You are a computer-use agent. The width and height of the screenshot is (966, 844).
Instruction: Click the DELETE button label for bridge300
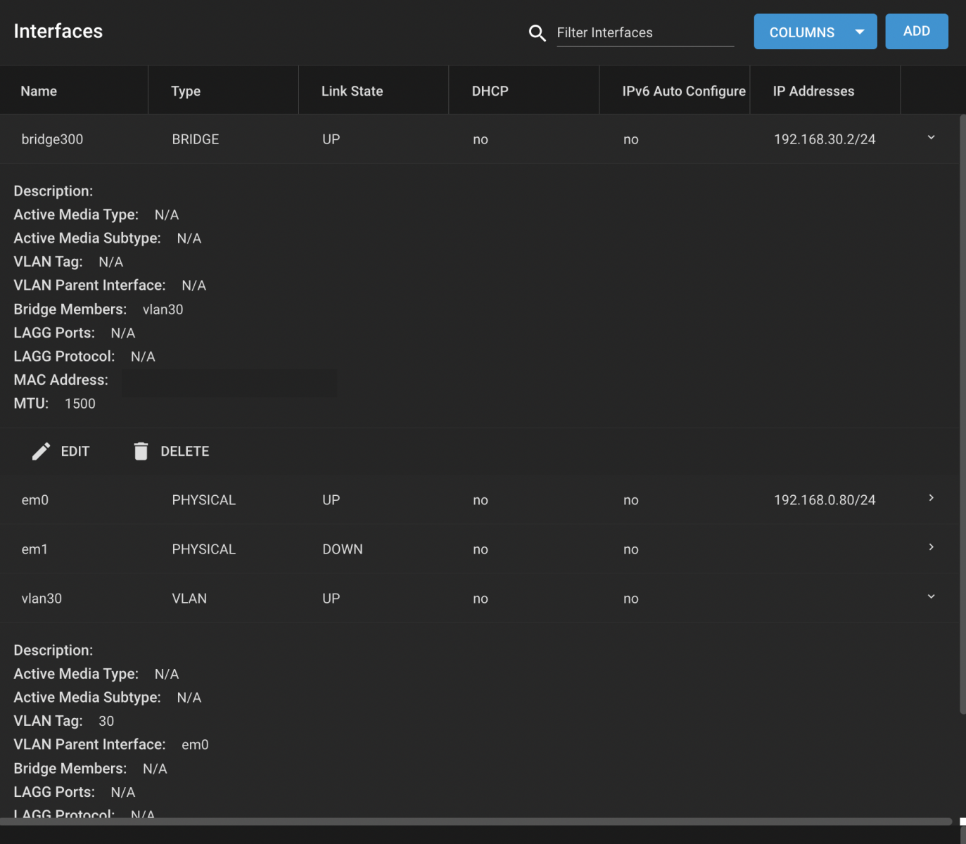(x=185, y=452)
